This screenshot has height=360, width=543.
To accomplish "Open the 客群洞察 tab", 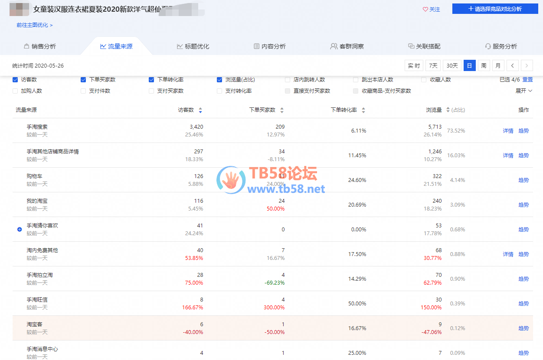I will tap(347, 46).
